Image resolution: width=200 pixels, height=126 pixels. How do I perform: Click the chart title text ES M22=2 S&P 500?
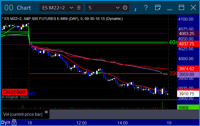click(x=62, y=19)
